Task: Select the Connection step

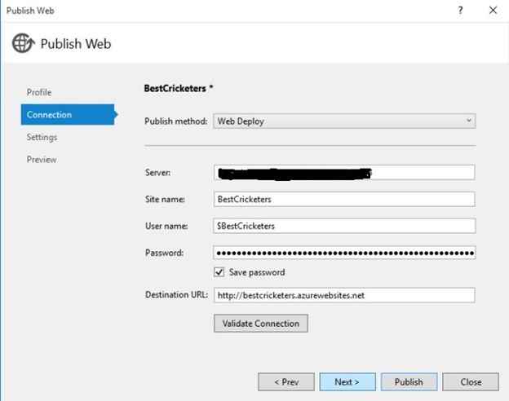Action: [68, 115]
